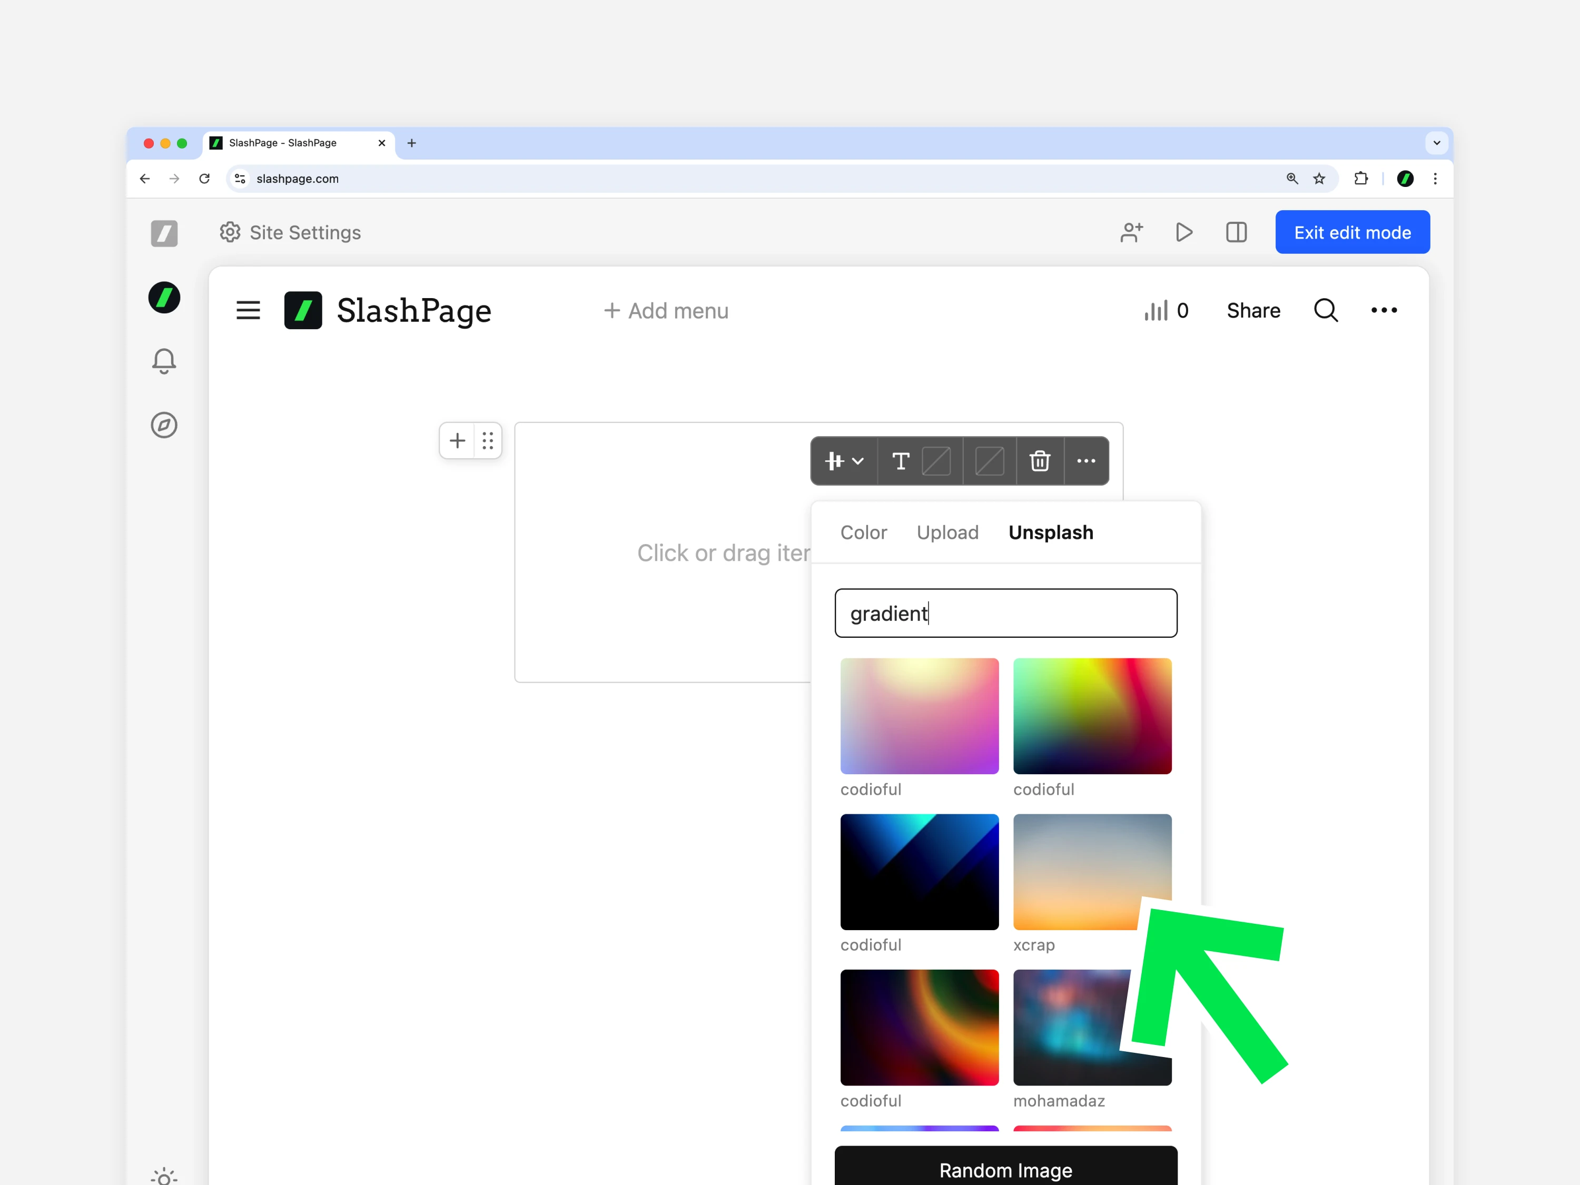The width and height of the screenshot is (1580, 1185).
Task: Click the background swatch in block toolbar
Action: pyautogui.click(x=989, y=461)
